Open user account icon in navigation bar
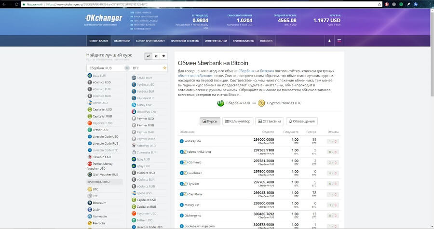Image resolution: width=434 pixels, height=229 pixels. (329, 40)
